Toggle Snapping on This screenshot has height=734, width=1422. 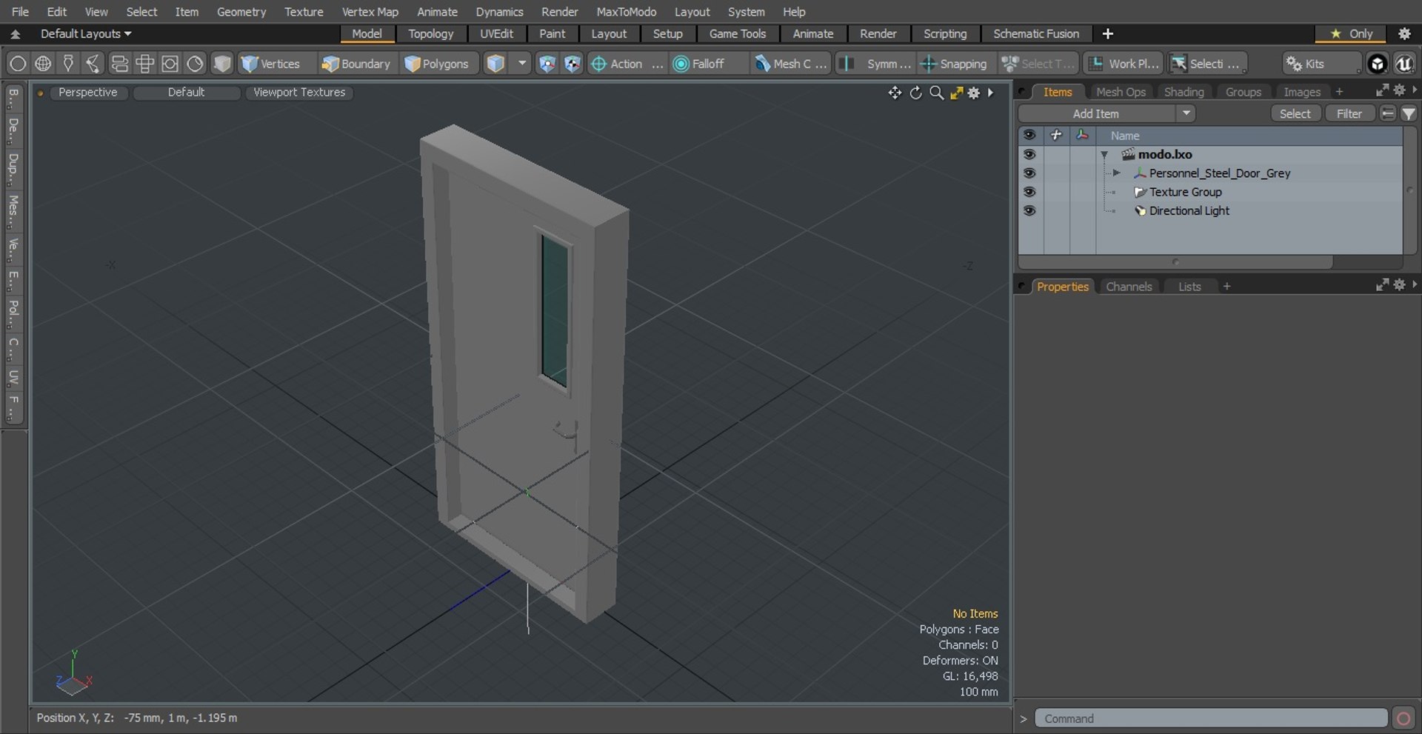[954, 64]
